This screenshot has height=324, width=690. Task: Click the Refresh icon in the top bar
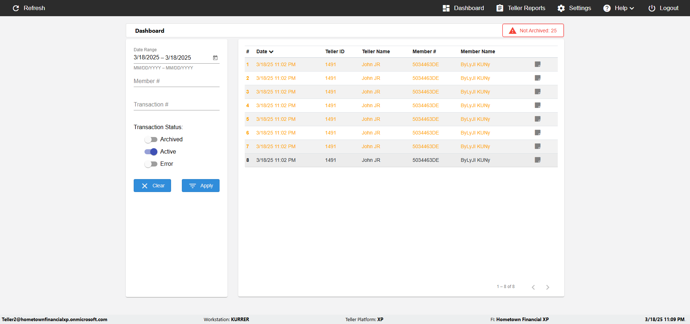coord(16,8)
